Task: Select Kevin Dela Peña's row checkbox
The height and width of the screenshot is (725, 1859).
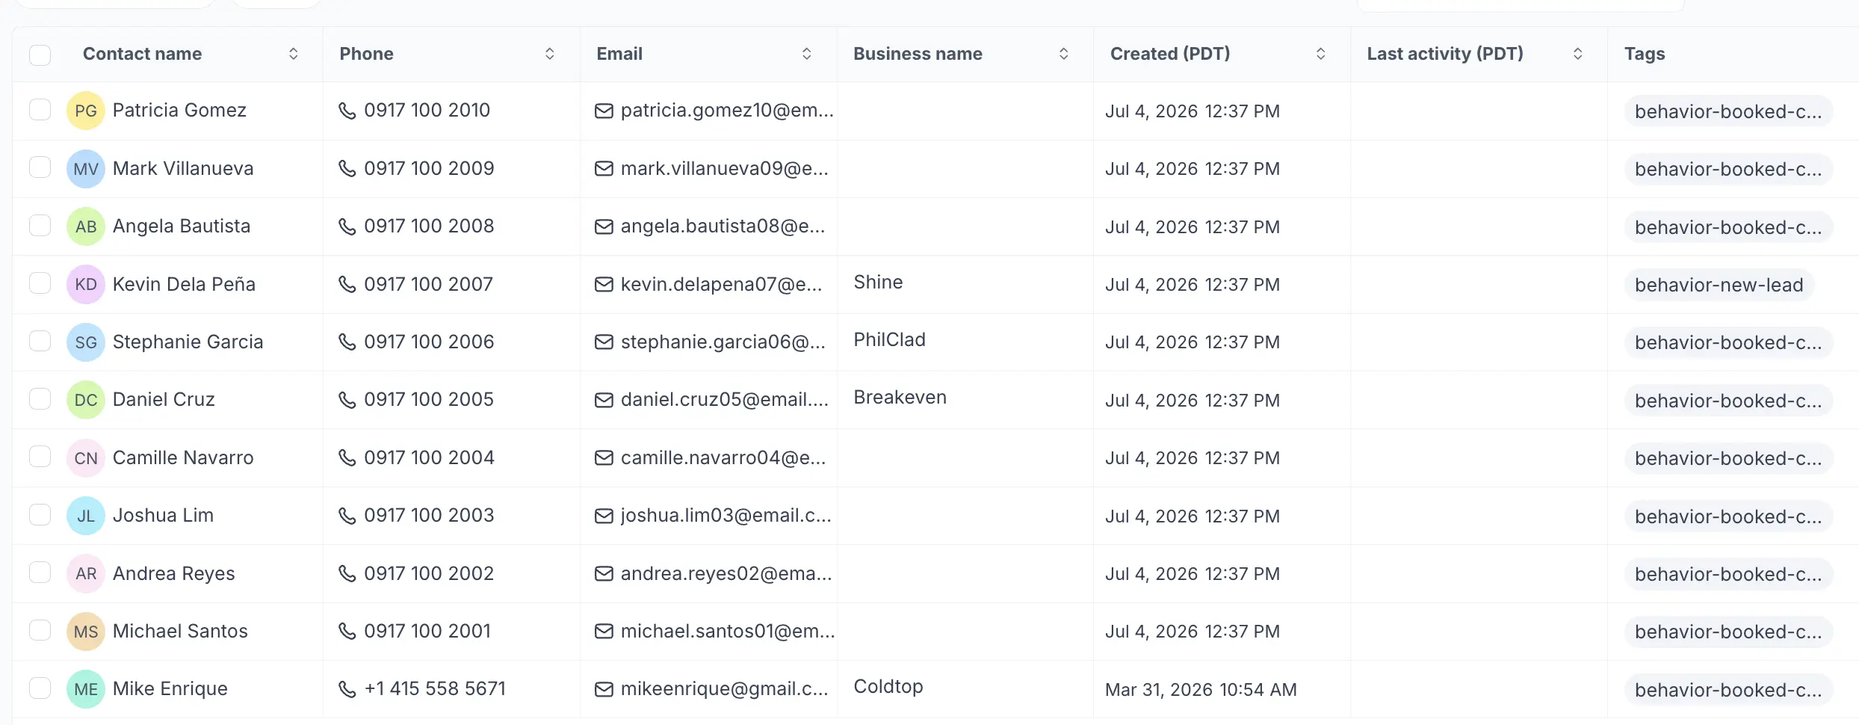Action: (x=40, y=283)
